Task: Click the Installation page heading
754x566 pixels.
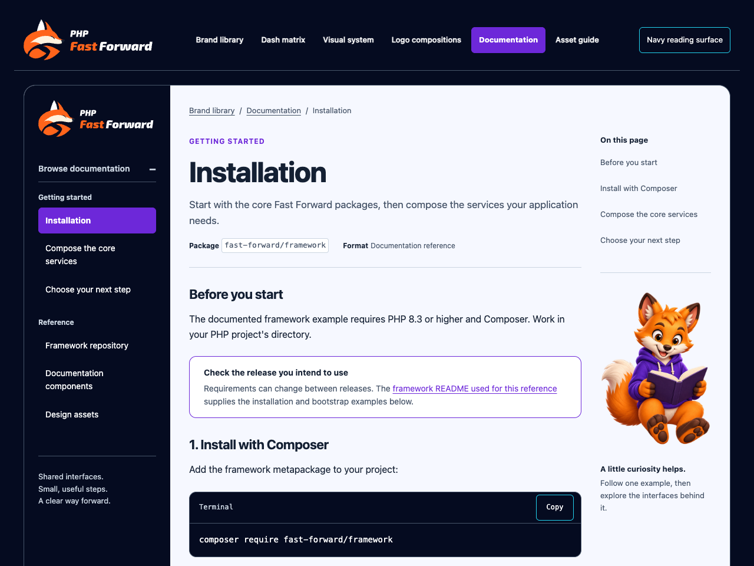Action: coord(257,173)
